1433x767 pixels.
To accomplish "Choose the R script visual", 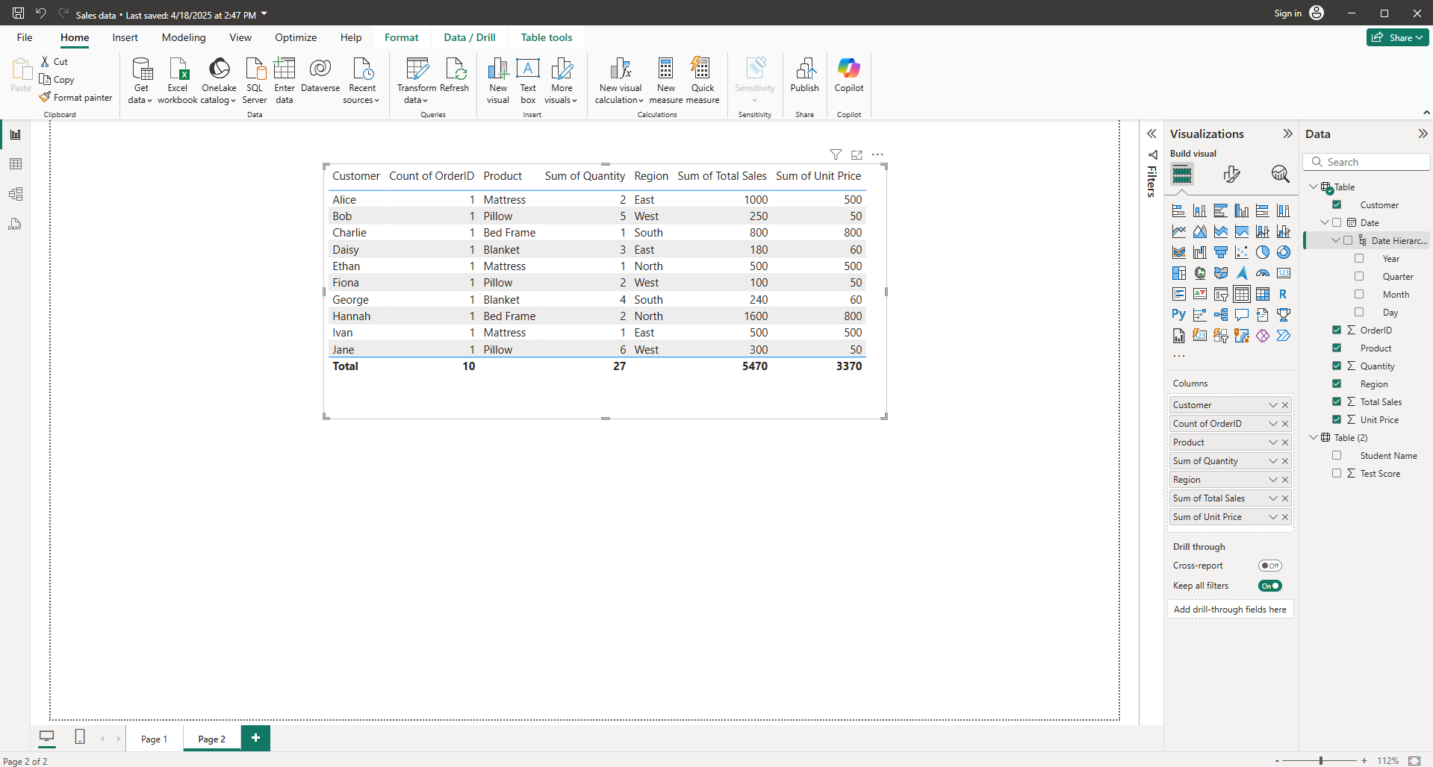I will coord(1283,294).
